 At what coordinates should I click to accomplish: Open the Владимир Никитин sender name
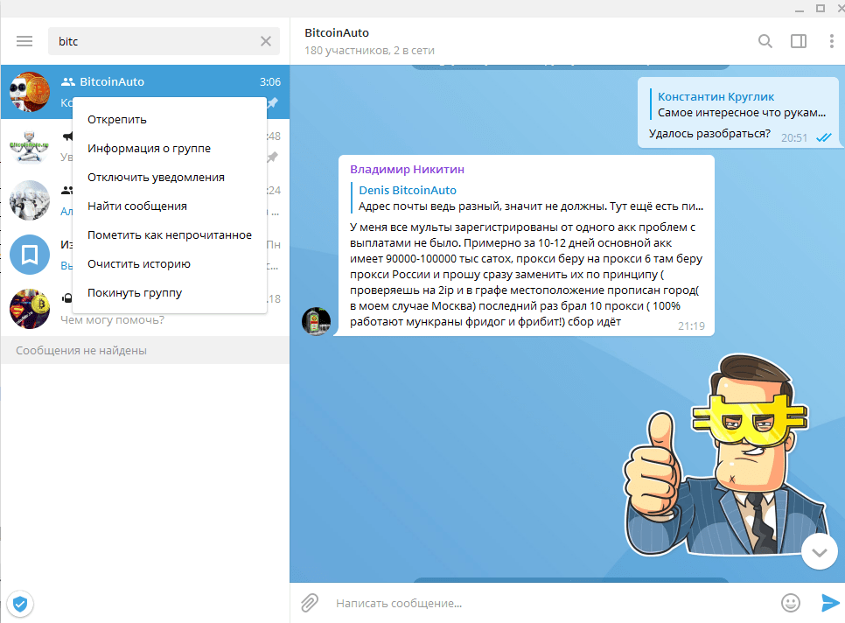tap(407, 169)
